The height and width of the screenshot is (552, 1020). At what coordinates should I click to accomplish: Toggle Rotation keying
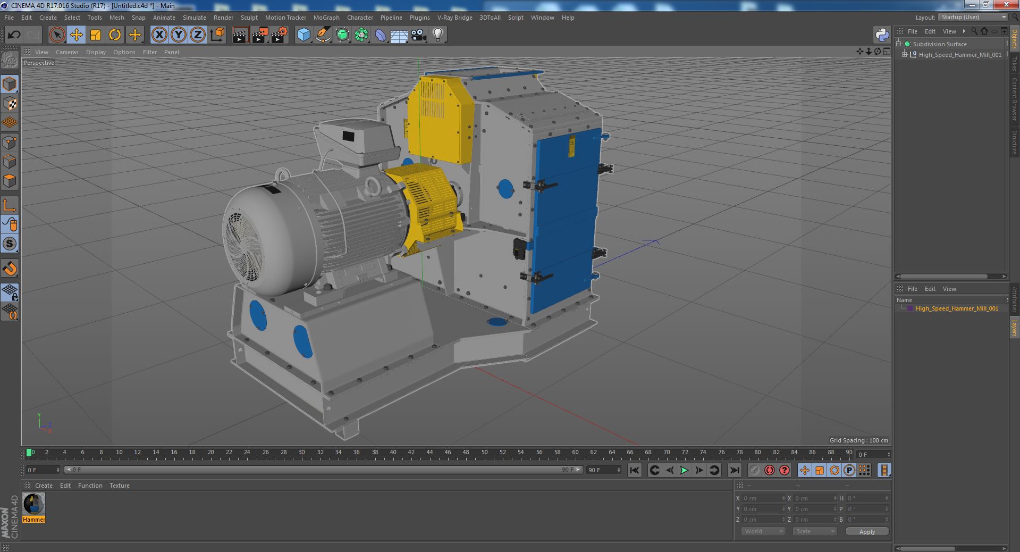pyautogui.click(x=834, y=470)
